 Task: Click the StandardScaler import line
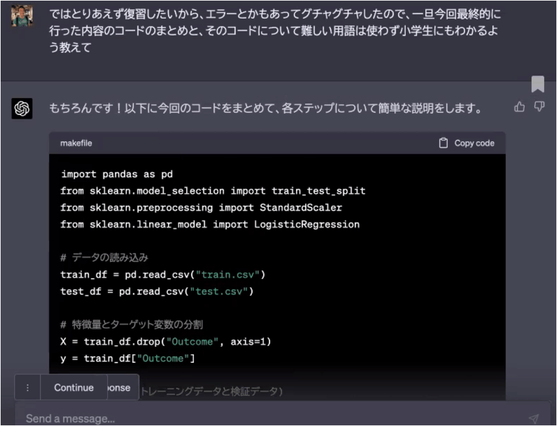pos(201,207)
